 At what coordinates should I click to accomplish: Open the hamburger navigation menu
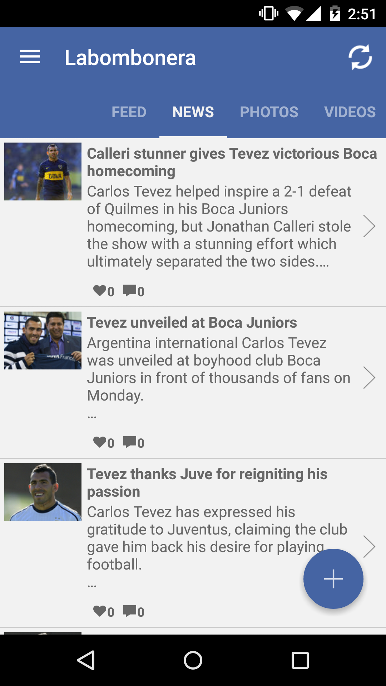point(30,57)
